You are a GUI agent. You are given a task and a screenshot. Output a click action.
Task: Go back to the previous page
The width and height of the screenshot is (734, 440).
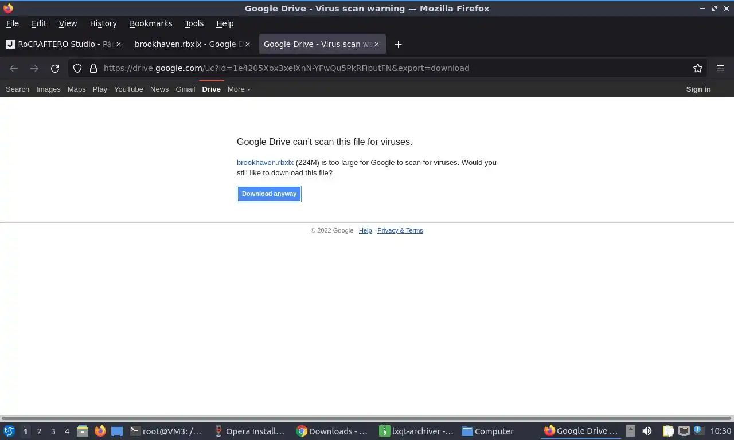click(x=14, y=68)
